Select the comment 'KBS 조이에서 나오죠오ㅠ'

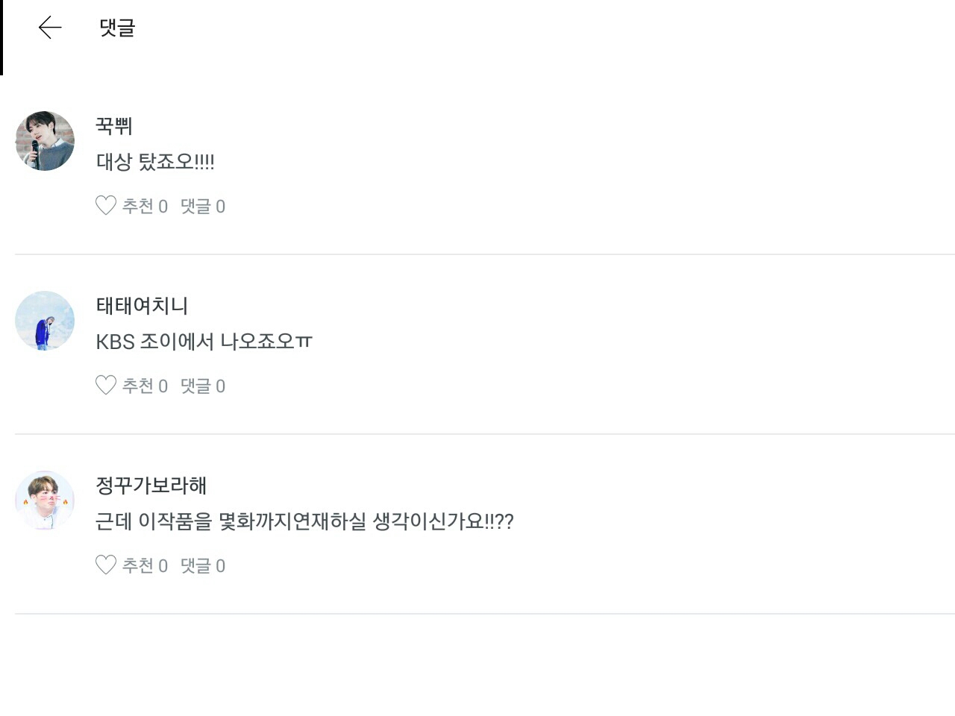click(204, 341)
